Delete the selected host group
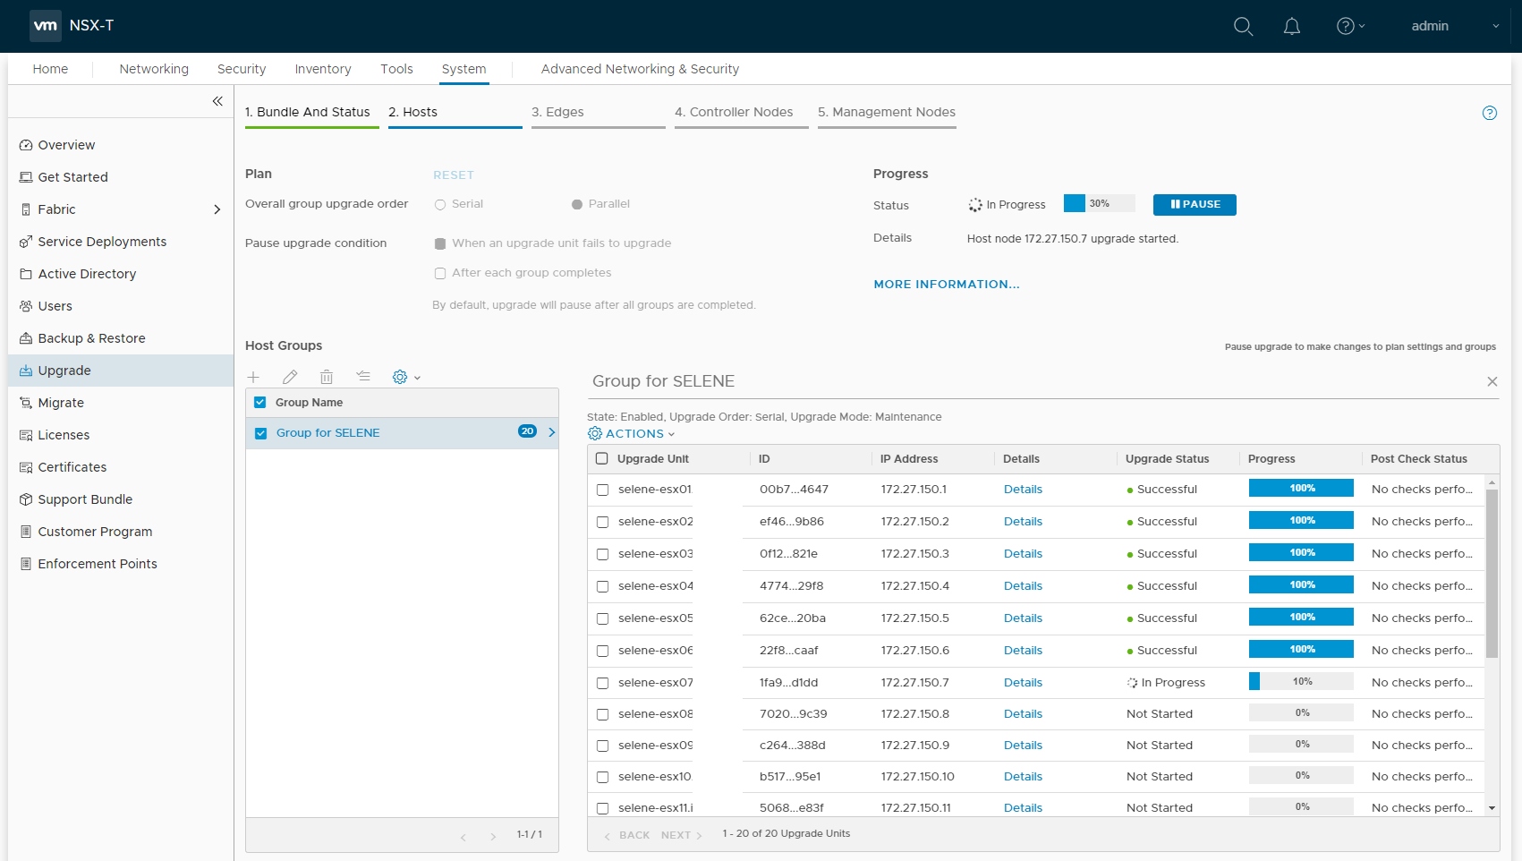Screen dimensions: 1522x861 [327, 377]
